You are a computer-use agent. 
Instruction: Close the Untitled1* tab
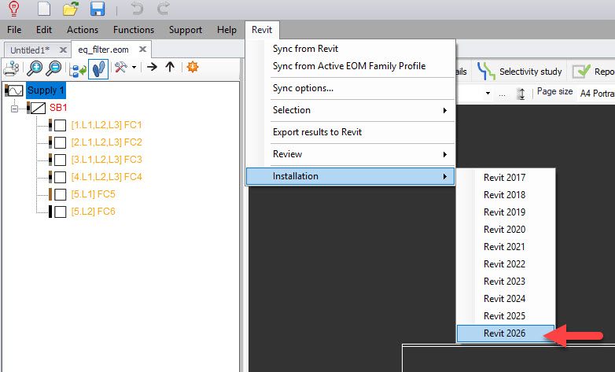[x=63, y=50]
